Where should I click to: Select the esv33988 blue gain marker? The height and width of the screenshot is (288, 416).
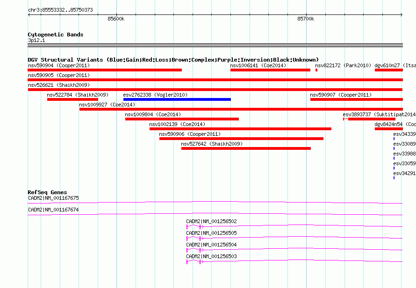(x=394, y=158)
